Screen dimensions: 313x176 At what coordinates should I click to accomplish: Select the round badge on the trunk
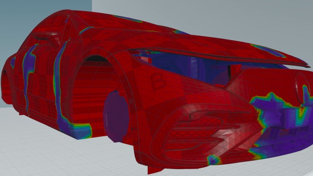click(x=303, y=88)
